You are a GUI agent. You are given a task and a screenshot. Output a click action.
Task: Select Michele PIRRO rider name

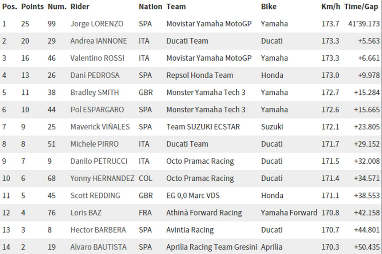coord(95,144)
